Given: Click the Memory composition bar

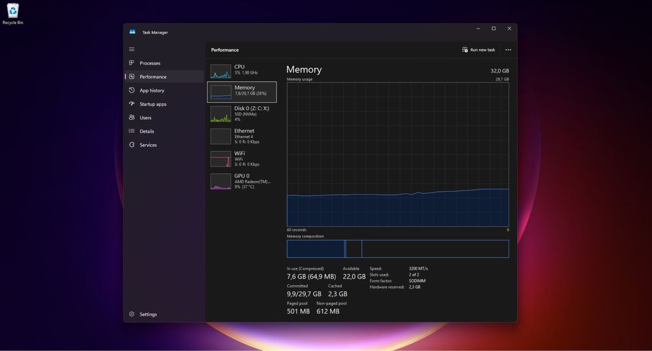Looking at the screenshot, I should tap(398, 249).
